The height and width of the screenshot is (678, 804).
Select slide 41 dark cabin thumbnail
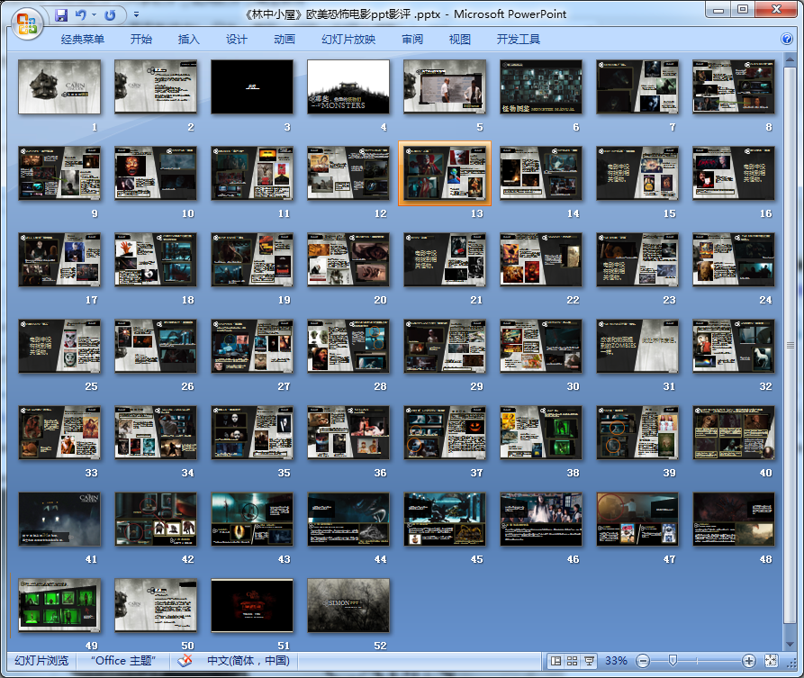click(x=59, y=519)
